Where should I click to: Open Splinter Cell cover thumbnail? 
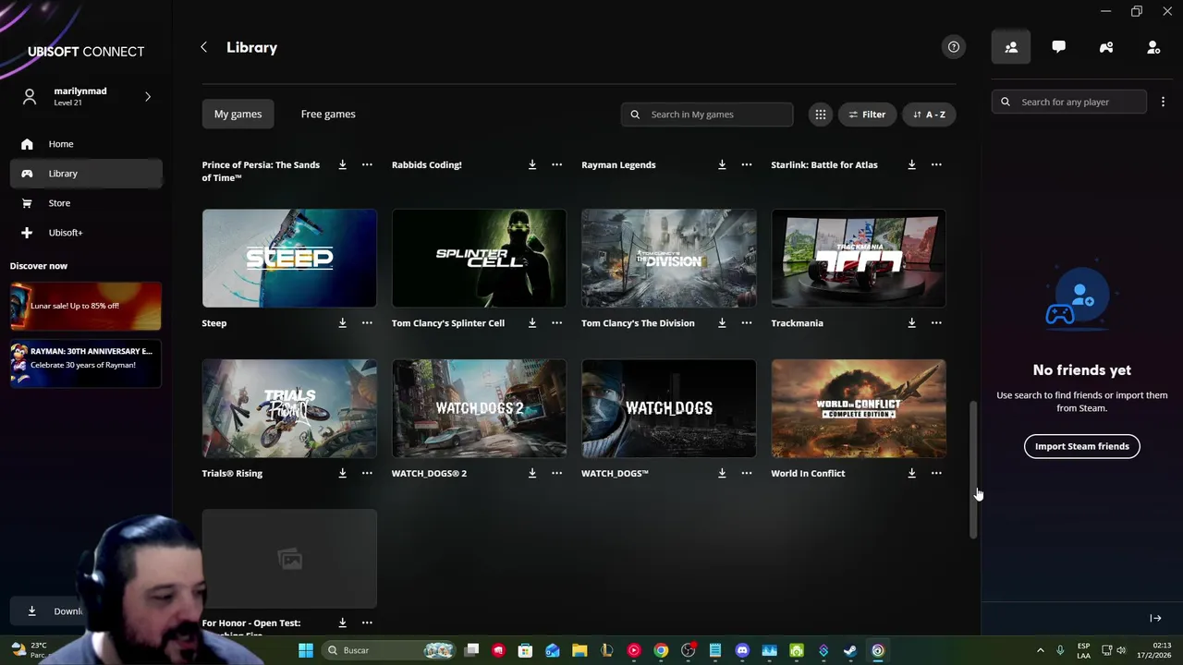pos(479,258)
